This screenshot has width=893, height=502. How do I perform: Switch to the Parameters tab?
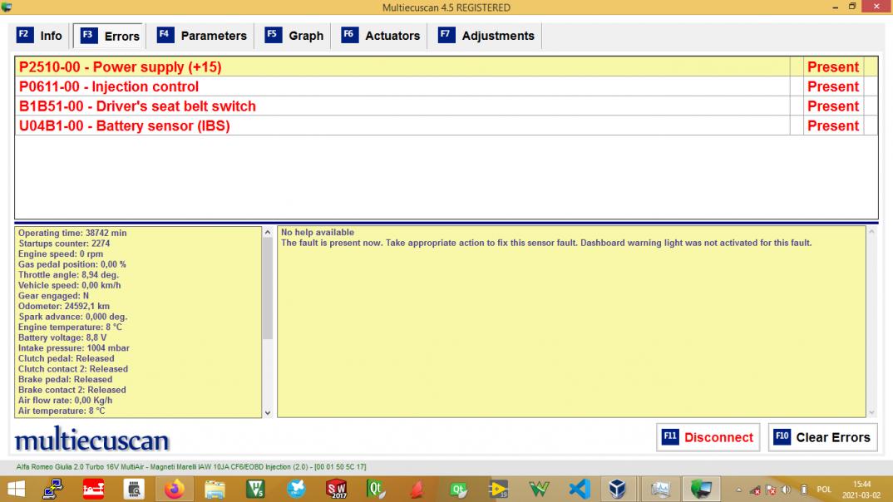point(201,36)
